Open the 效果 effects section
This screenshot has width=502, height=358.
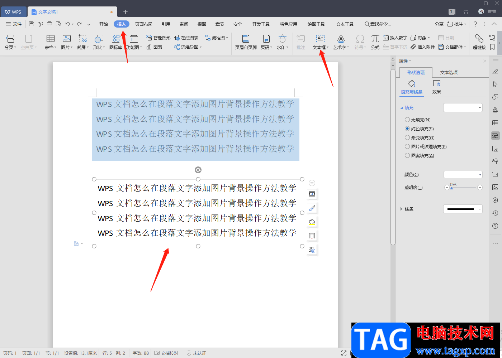[436, 87]
